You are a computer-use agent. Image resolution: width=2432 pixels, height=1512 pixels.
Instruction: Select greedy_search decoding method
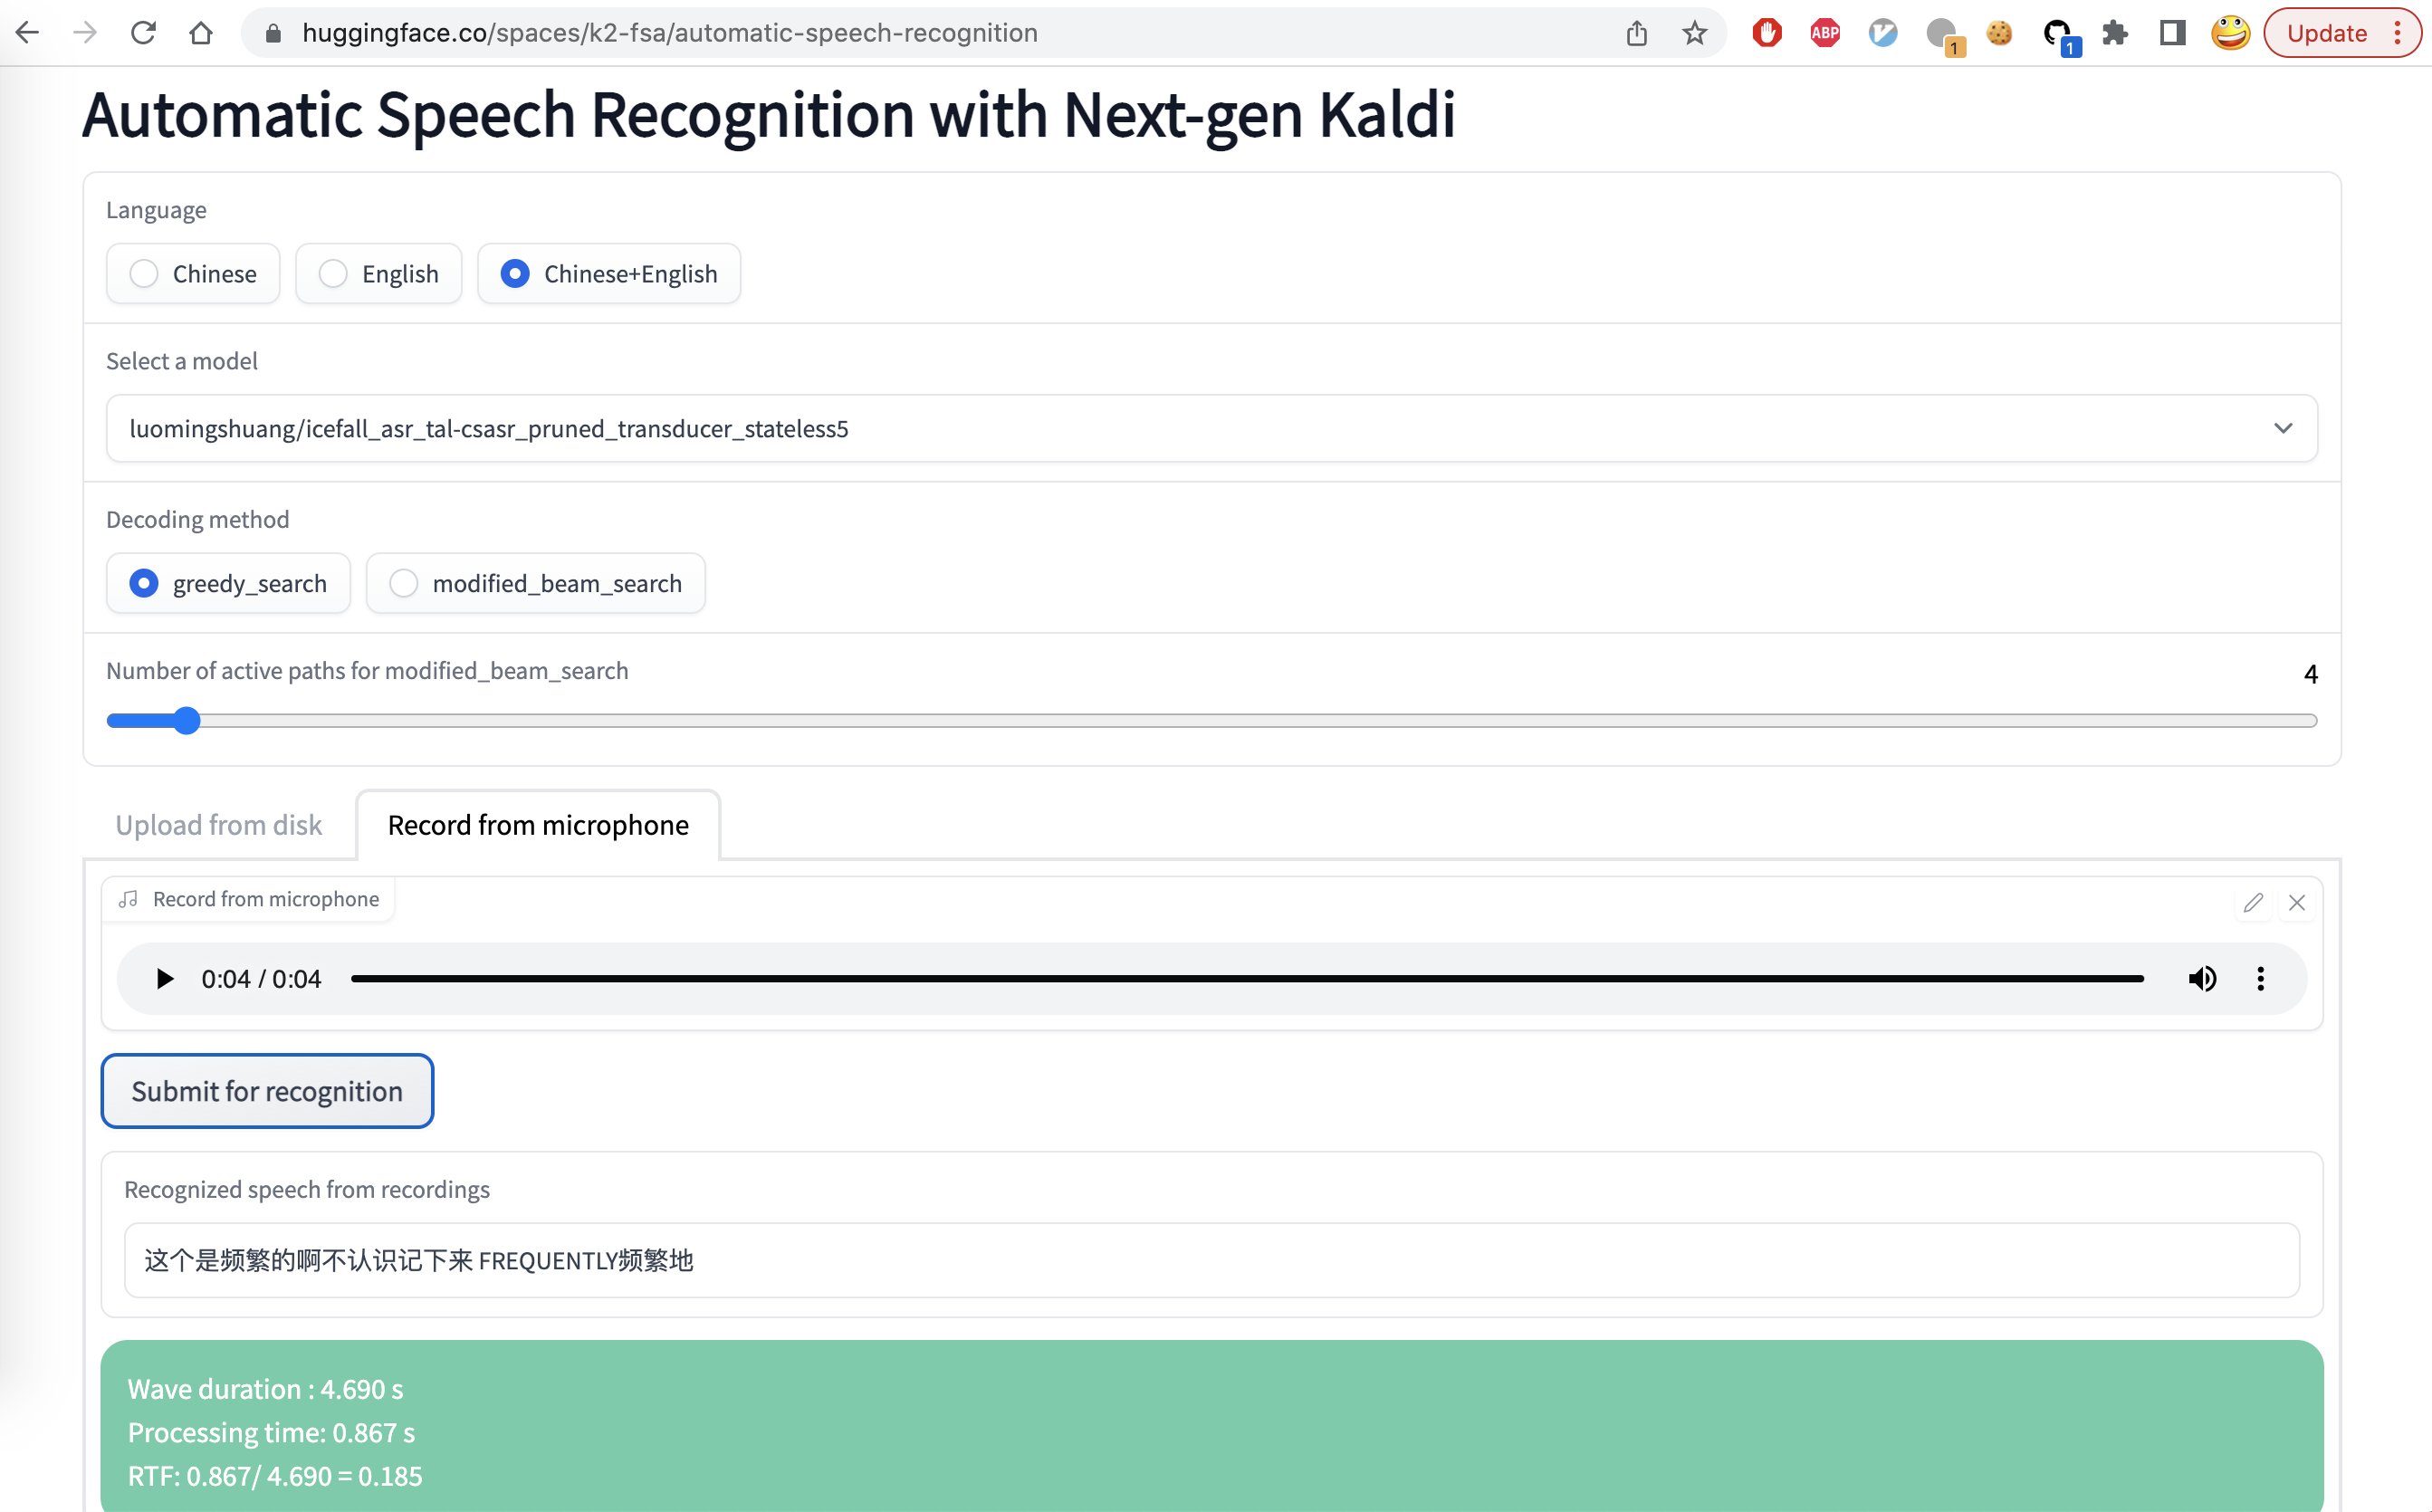(143, 584)
